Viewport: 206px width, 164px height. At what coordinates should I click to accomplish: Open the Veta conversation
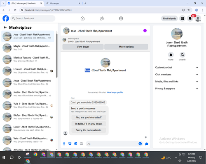pyautogui.click(x=28, y=140)
